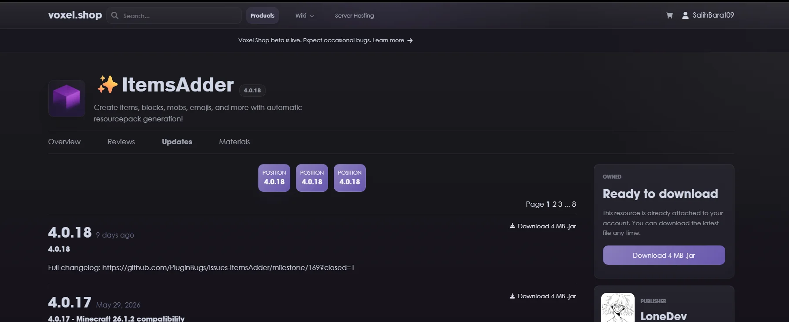The width and height of the screenshot is (789, 322).
Task: Click the large 4.0.17 update heading
Action: pyautogui.click(x=69, y=302)
